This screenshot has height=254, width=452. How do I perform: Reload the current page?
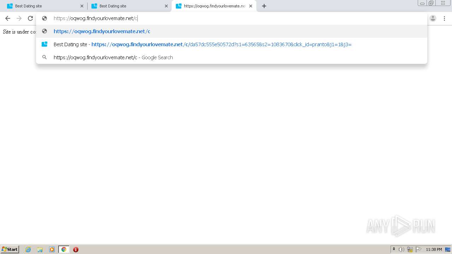point(30,18)
